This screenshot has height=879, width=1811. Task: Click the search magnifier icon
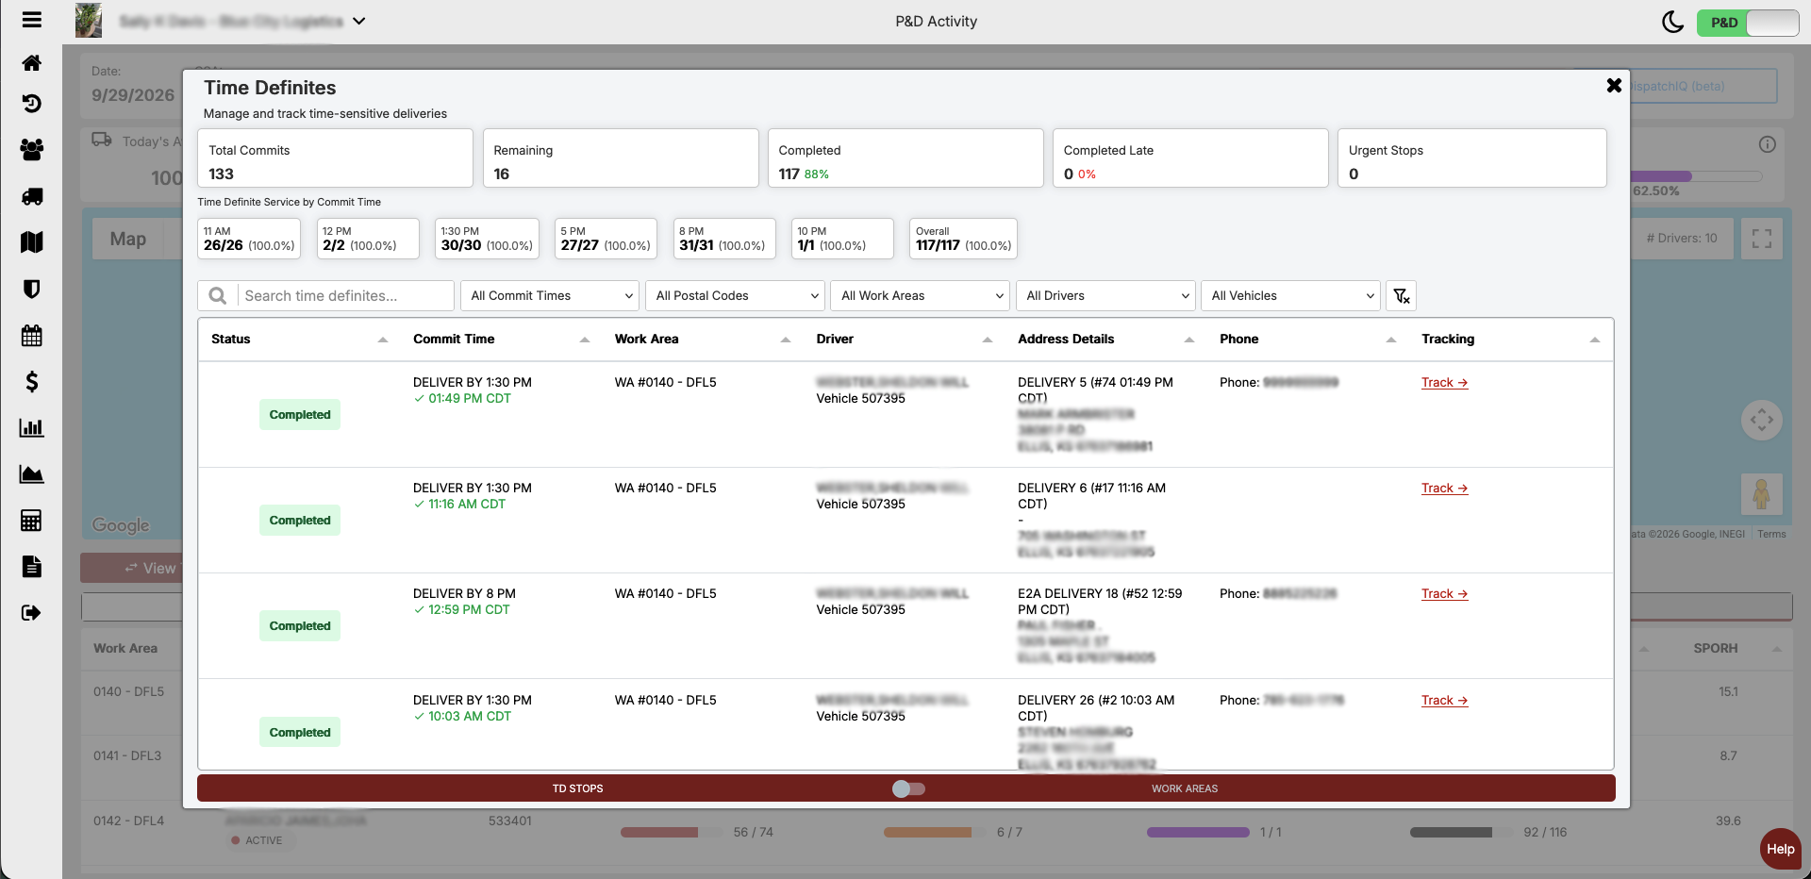pos(218,296)
